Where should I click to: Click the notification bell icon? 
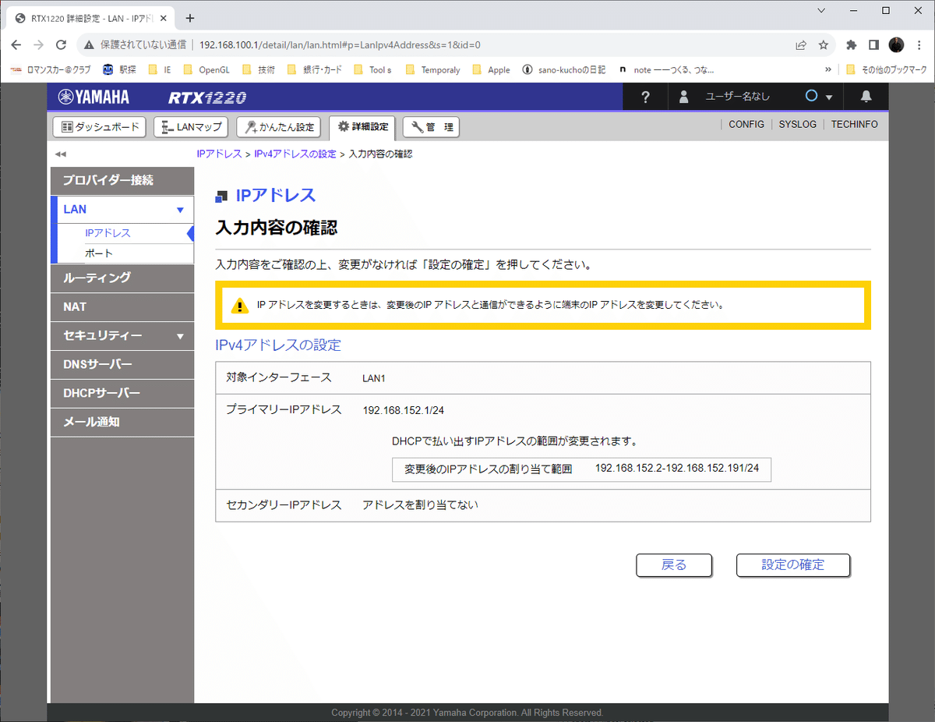tap(866, 97)
